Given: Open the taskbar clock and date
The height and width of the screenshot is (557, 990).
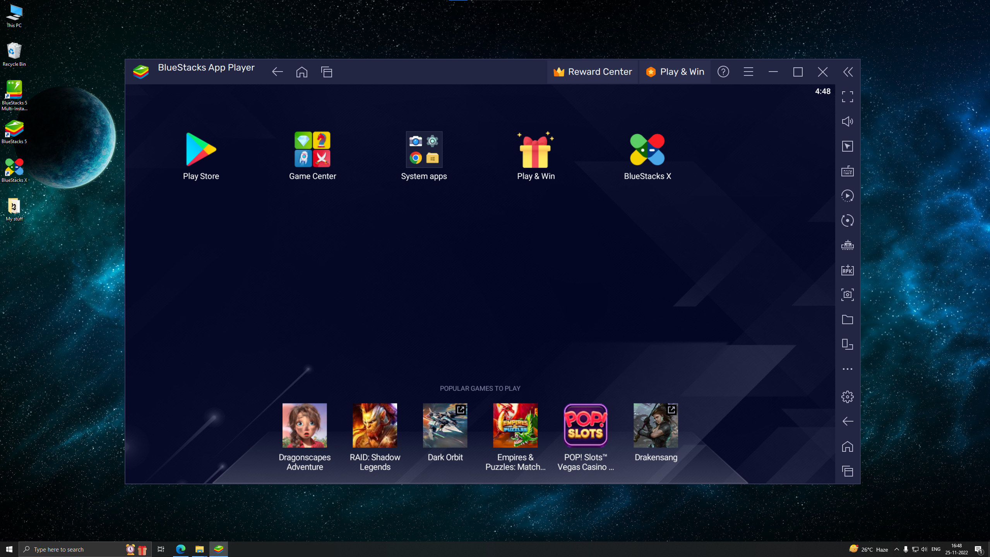Looking at the screenshot, I should [x=956, y=549].
